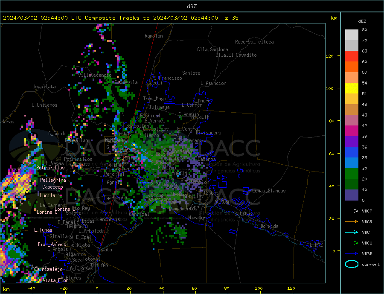Click the Capdevila map label
384x294 pixels.
126,82
